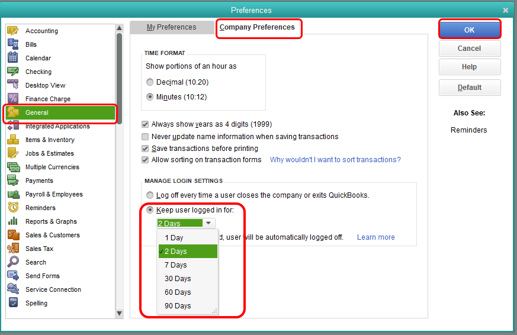Image resolution: width=517 pixels, height=335 pixels.
Task: Select the Decimal (10.20) time format
Action: click(x=150, y=82)
